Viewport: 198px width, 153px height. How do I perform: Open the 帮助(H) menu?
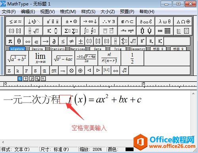tap(147, 12)
